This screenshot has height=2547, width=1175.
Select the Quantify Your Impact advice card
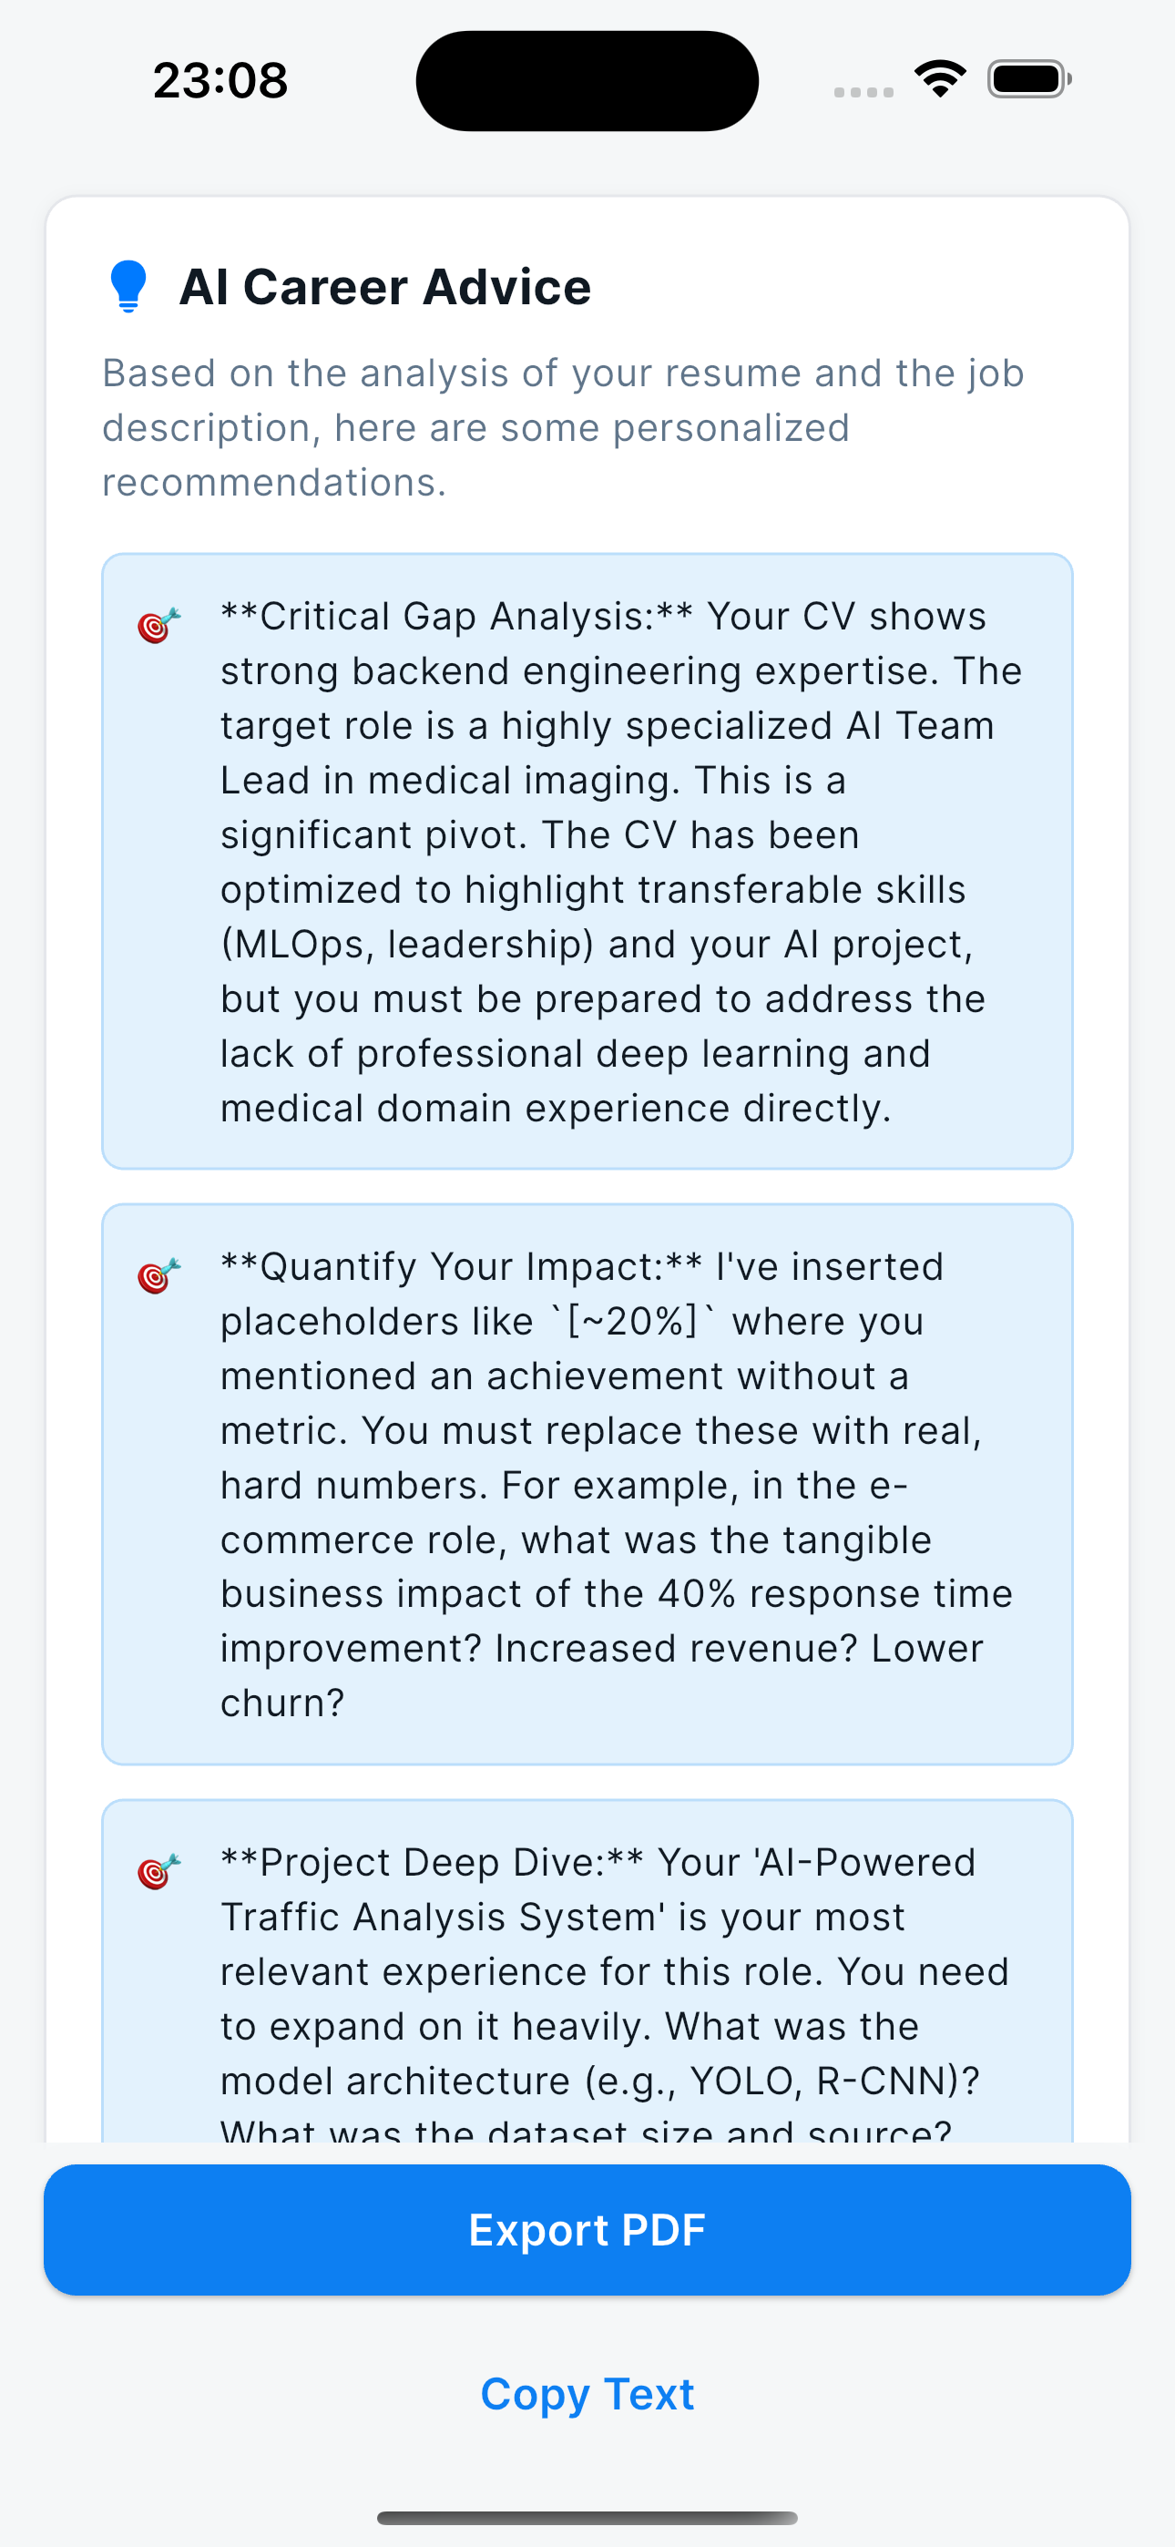tap(587, 1483)
